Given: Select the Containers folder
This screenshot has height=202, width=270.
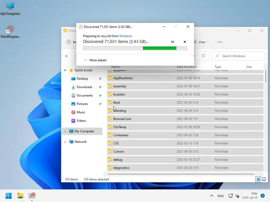Looking at the screenshot, I should pos(185,135).
